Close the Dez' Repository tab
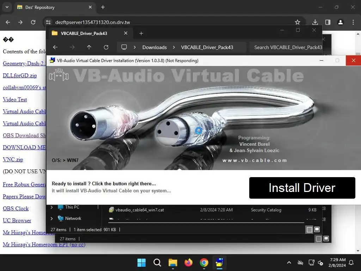This screenshot has width=361, height=271. pos(90,7)
